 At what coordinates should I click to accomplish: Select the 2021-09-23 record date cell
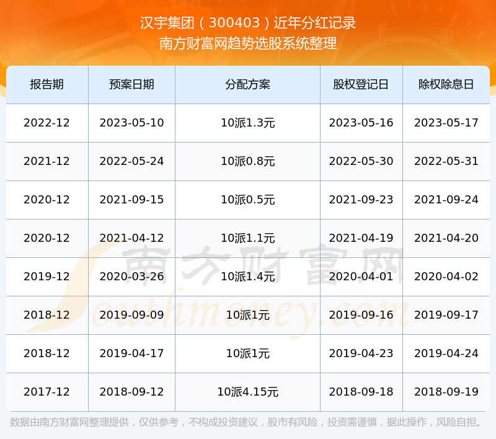tap(361, 200)
